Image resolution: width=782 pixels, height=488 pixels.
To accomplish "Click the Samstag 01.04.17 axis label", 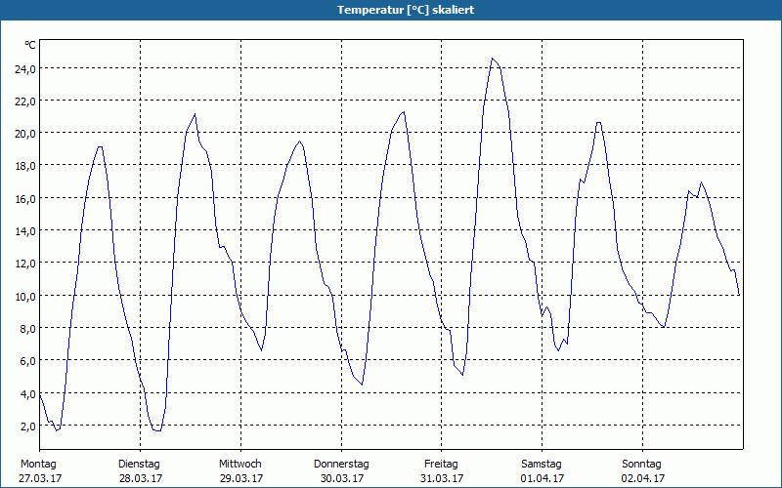I will [x=543, y=470].
